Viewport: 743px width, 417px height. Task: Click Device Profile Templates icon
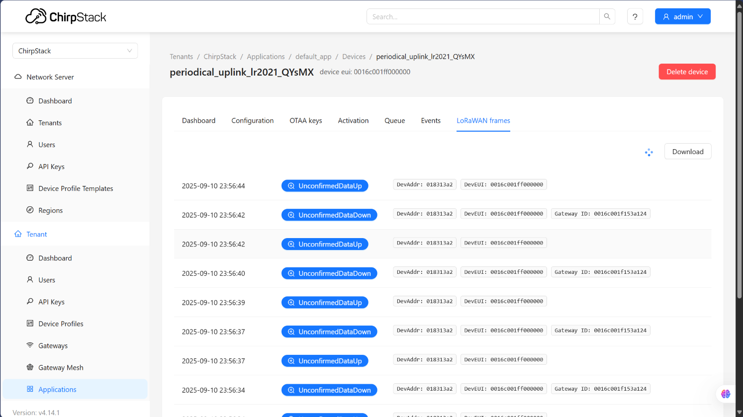(30, 188)
